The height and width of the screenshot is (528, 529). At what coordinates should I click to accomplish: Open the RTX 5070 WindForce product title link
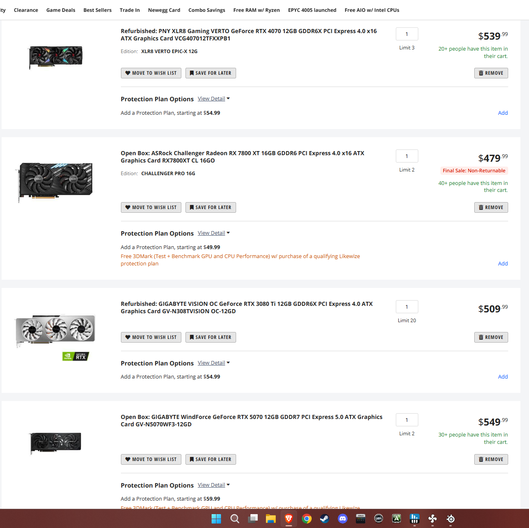pos(252,421)
